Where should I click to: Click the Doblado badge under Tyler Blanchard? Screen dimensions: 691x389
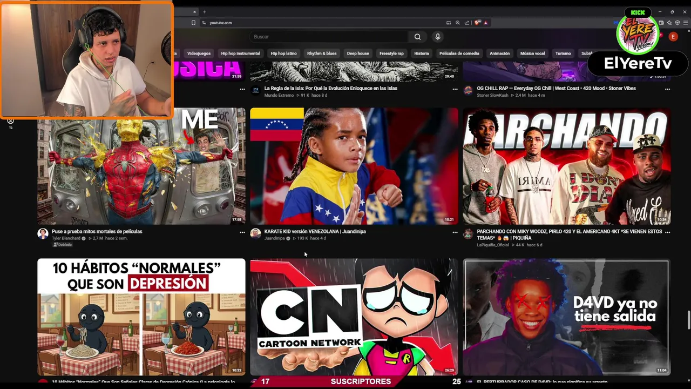click(62, 245)
